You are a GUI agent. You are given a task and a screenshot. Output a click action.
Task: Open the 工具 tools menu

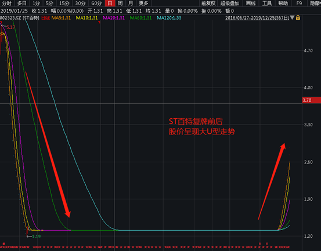pos(267,3)
